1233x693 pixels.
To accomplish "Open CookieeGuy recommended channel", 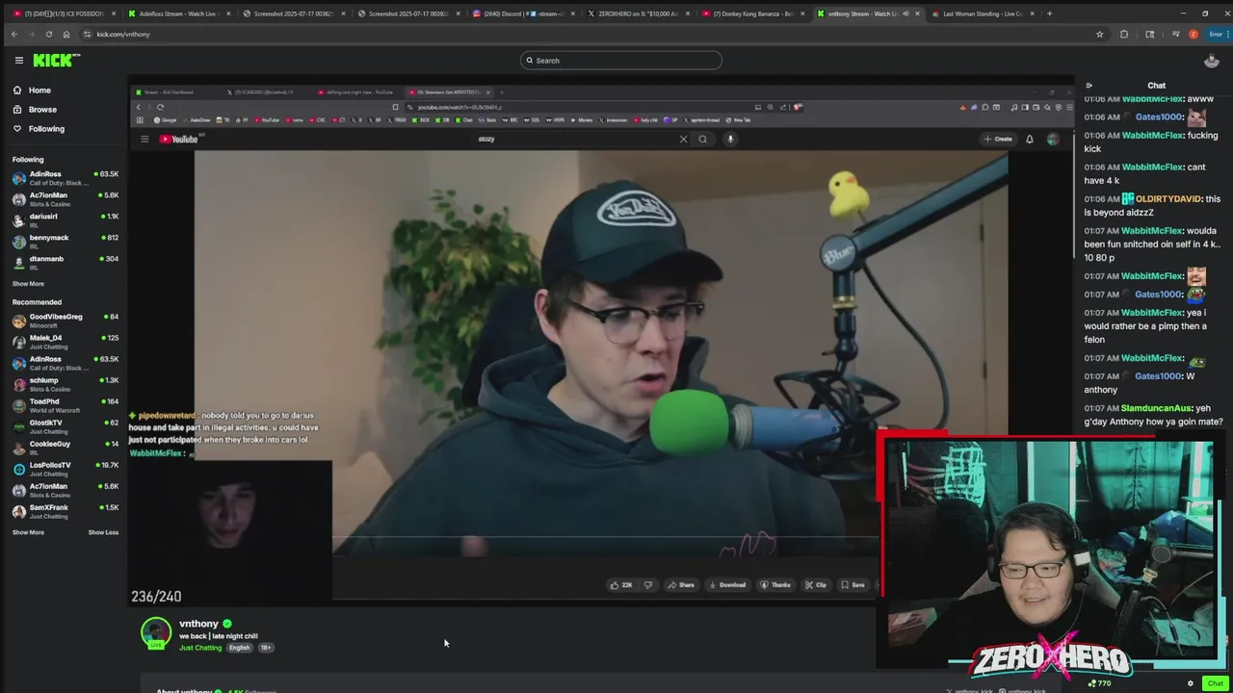I will 66,448.
